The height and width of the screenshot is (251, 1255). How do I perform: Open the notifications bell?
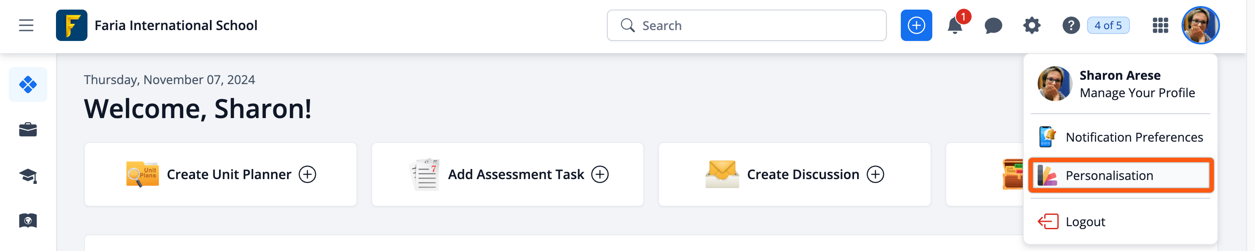[x=955, y=25]
